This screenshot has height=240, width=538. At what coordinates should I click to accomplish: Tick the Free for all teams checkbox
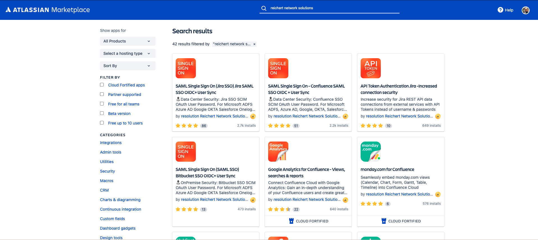tap(102, 104)
